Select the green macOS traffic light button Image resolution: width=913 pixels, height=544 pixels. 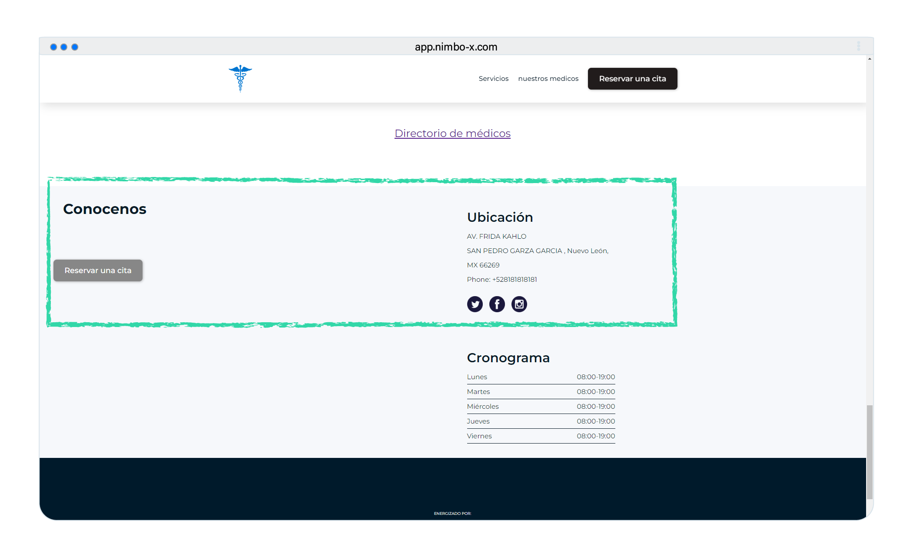(x=75, y=47)
